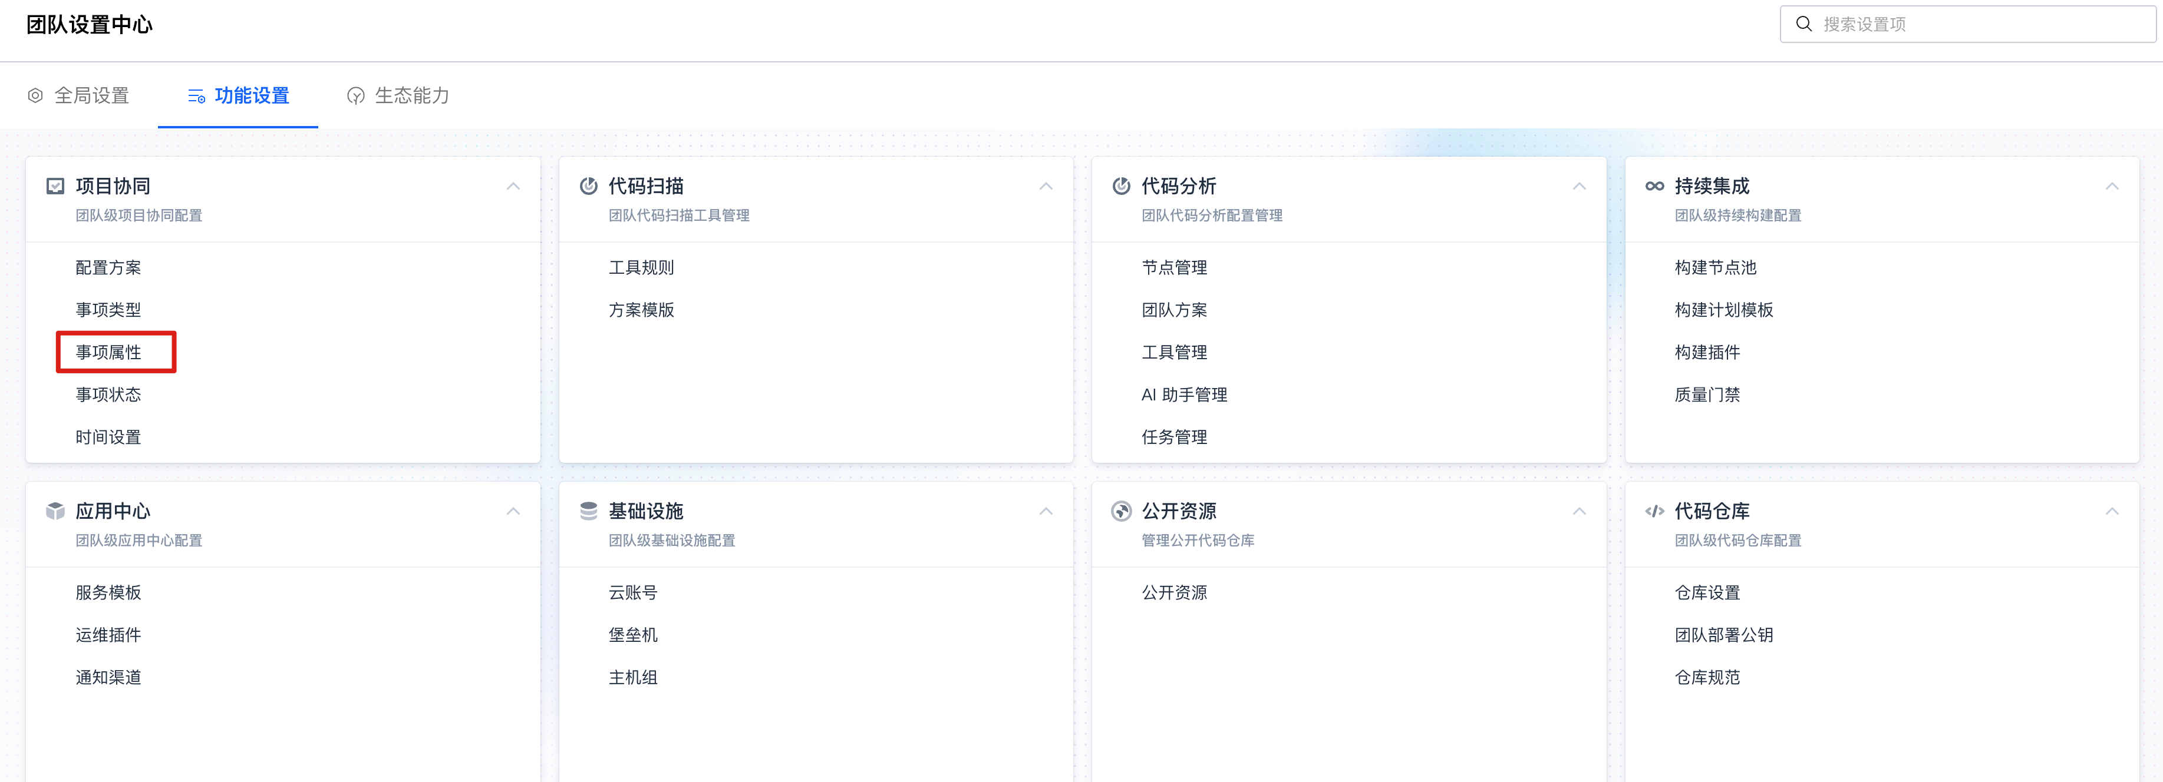
Task: Open AI 助手管理 under 代码分析
Action: click(1184, 395)
